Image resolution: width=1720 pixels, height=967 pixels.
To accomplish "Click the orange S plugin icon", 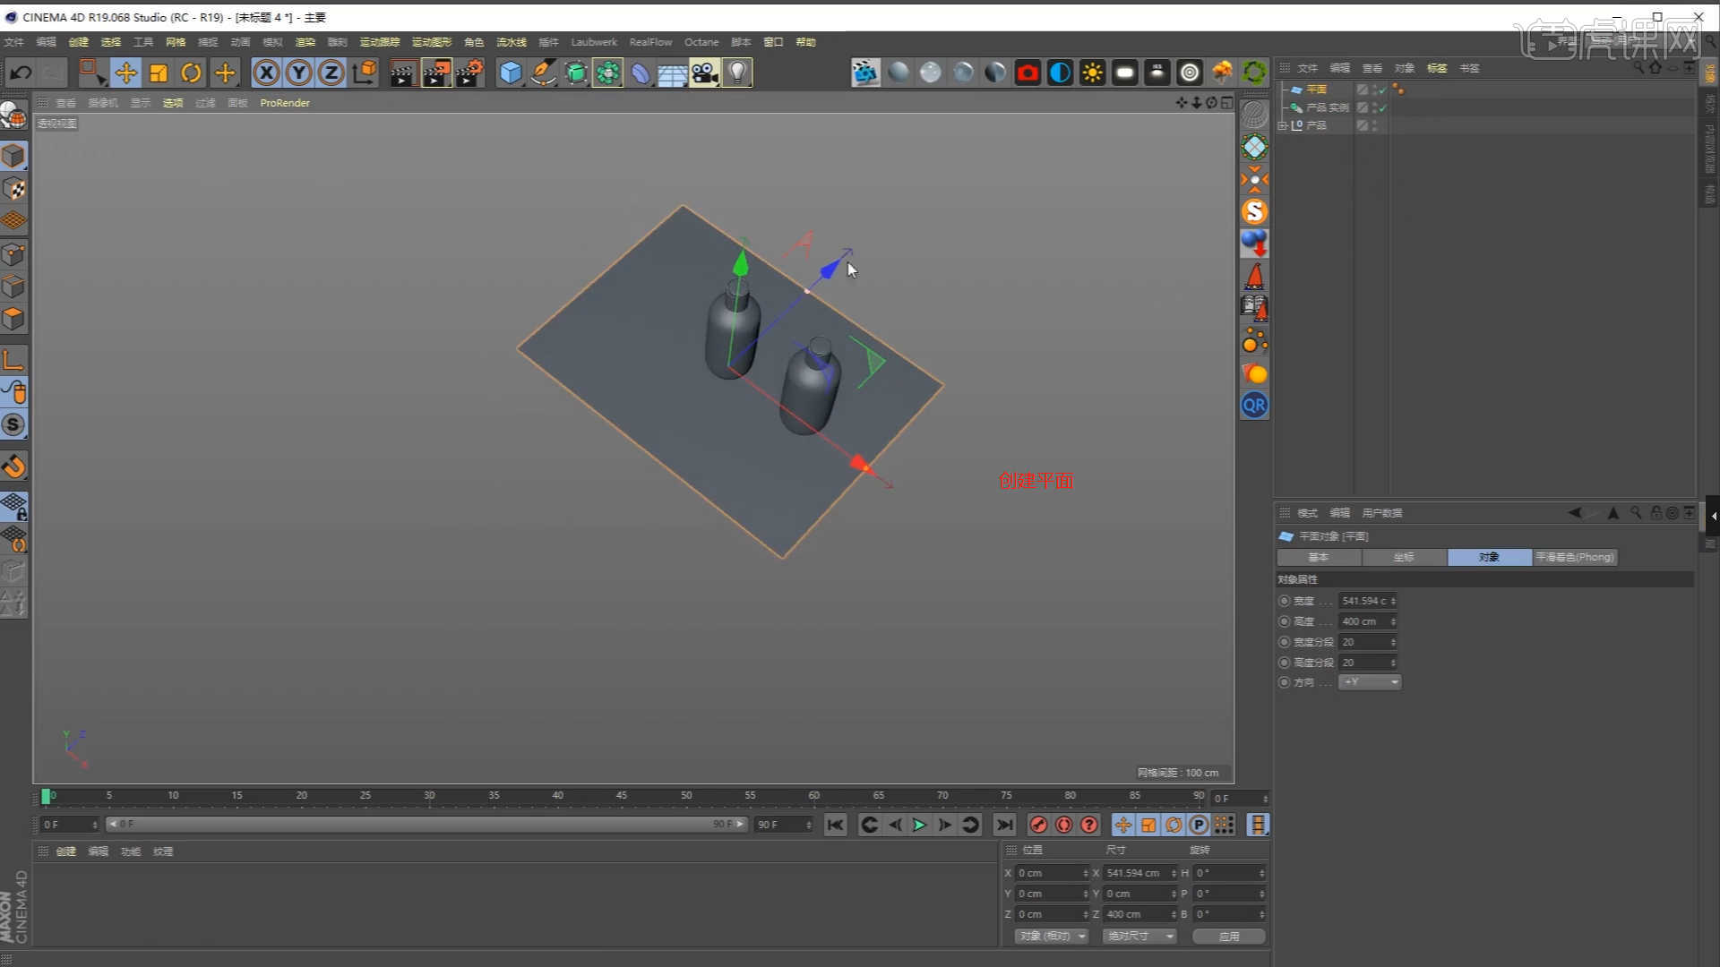I will pos(1254,211).
